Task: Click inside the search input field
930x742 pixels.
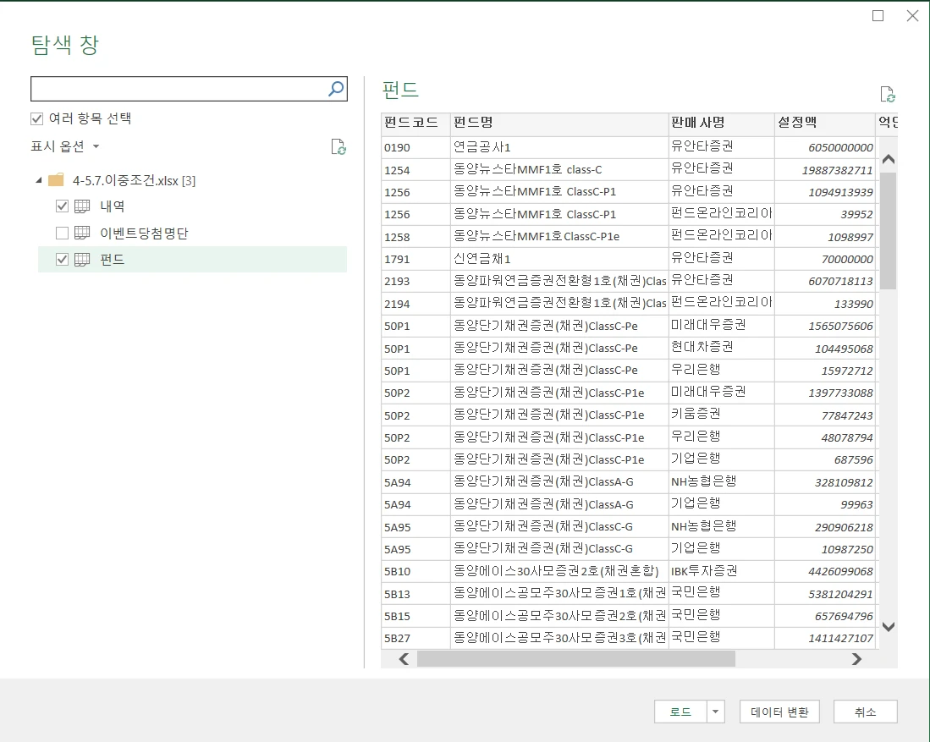Action: click(178, 89)
